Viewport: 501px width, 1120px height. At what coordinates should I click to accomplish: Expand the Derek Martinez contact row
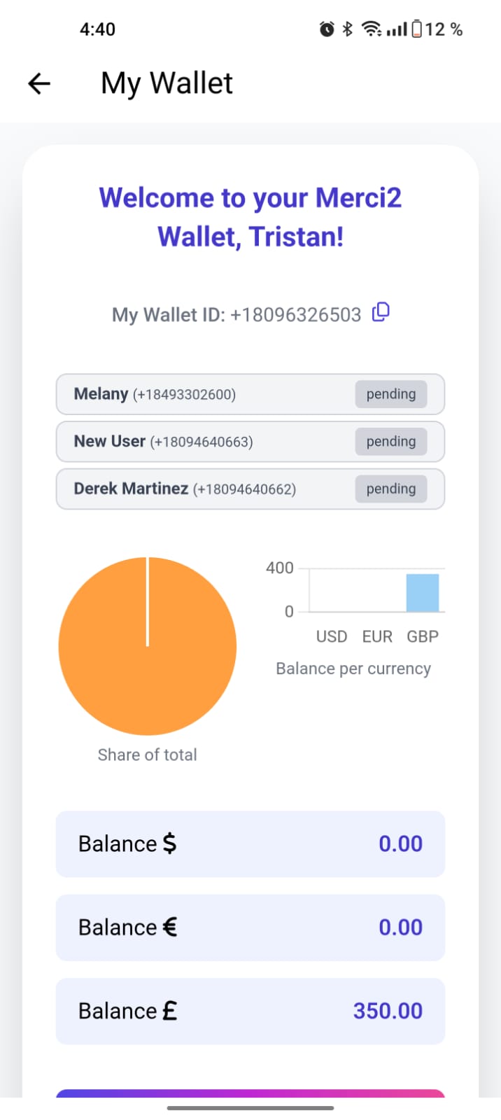(x=175, y=489)
